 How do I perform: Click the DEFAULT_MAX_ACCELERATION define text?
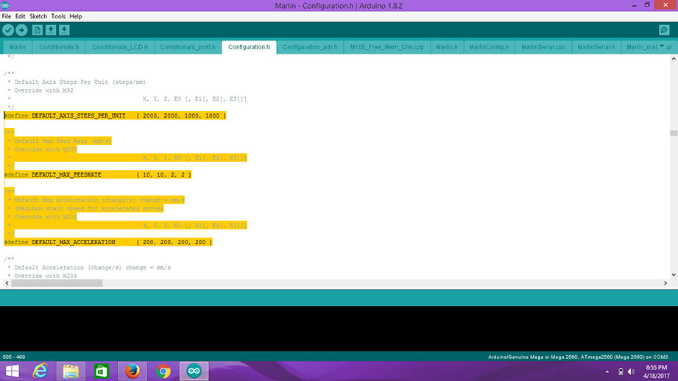[74, 242]
